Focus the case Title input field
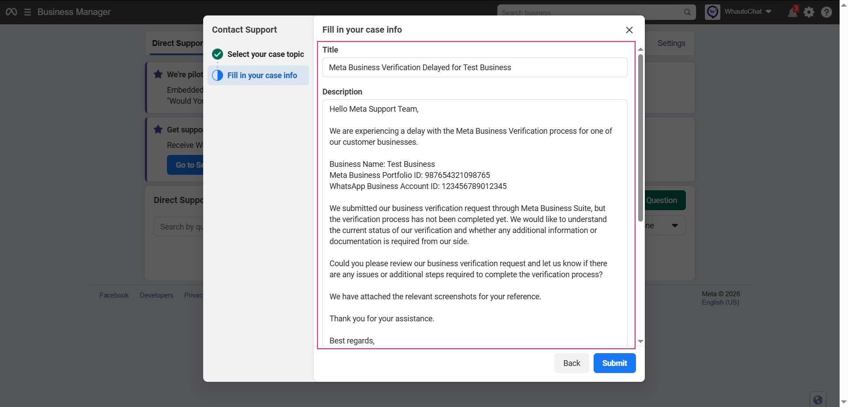 tap(475, 68)
